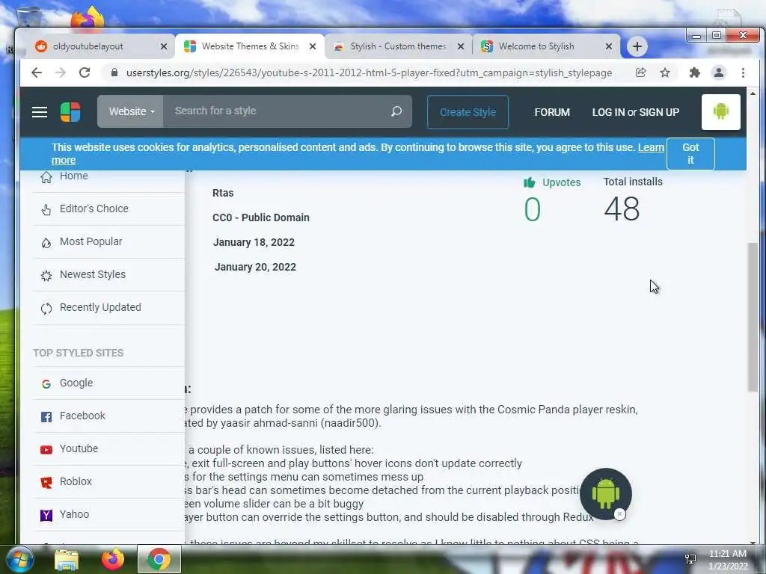Click the Yahoo logo icon

[46, 515]
